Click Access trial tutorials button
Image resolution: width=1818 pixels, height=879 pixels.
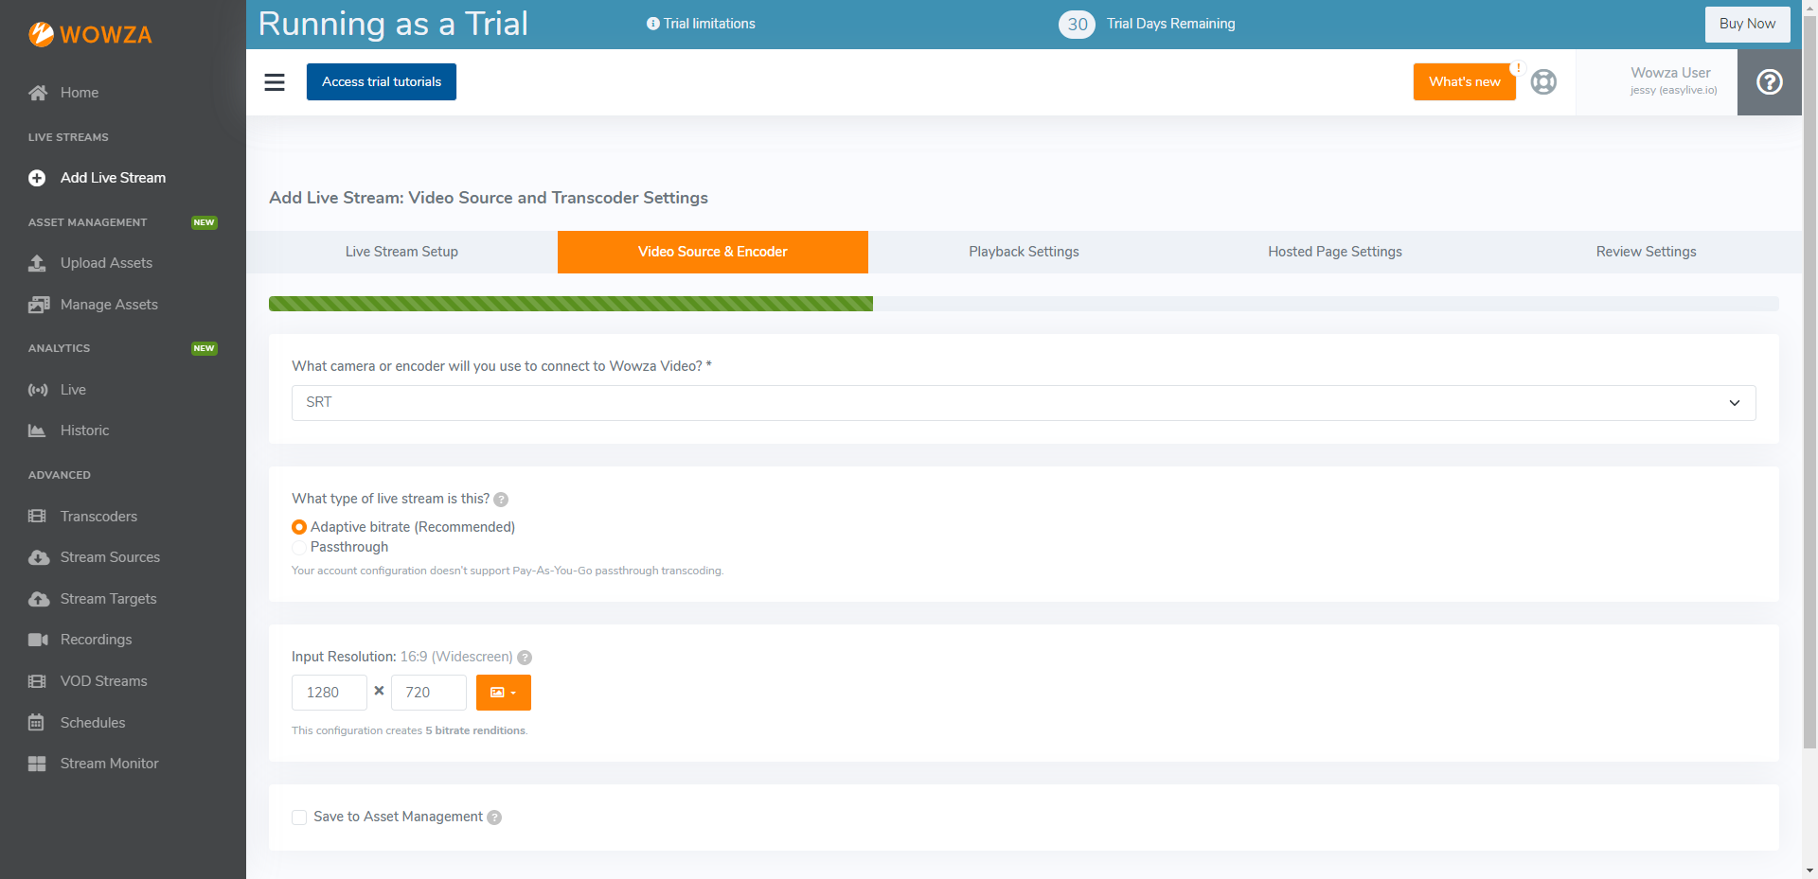click(382, 81)
